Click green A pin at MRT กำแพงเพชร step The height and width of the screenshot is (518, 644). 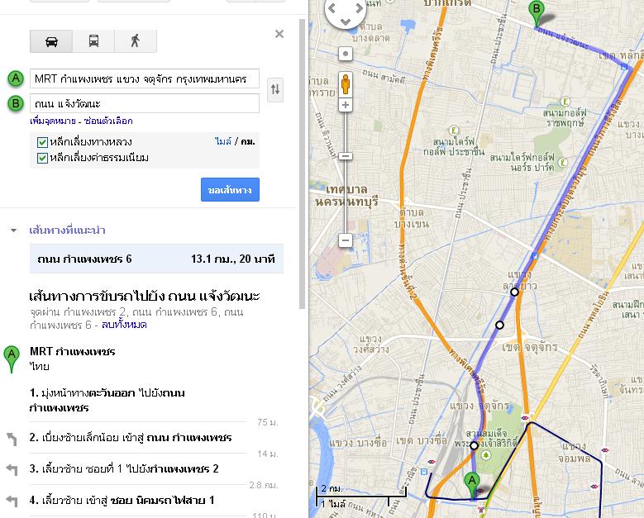[x=12, y=359]
